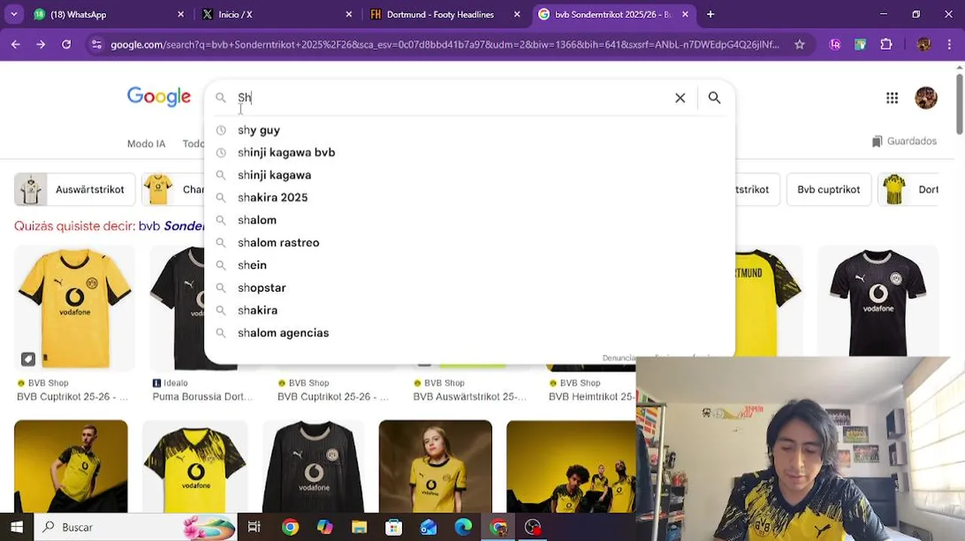Open a new browser tab

pos(710,14)
